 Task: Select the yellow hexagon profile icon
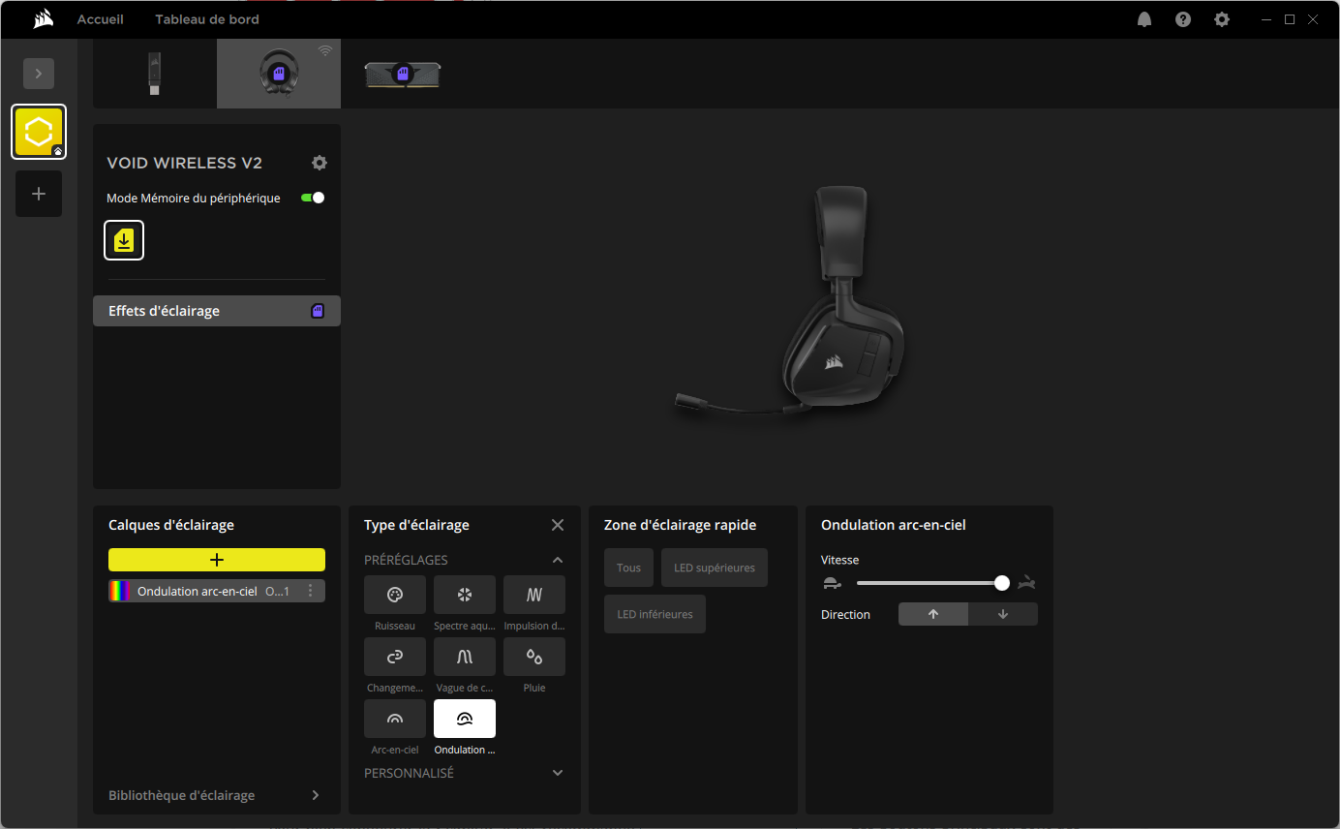[39, 132]
